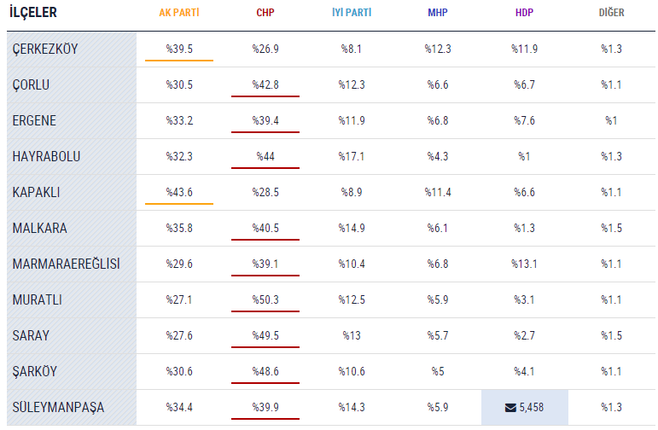Select the CHP column header

point(265,14)
